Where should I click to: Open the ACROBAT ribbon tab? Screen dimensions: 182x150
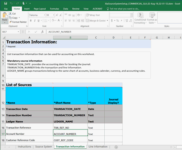point(97,9)
